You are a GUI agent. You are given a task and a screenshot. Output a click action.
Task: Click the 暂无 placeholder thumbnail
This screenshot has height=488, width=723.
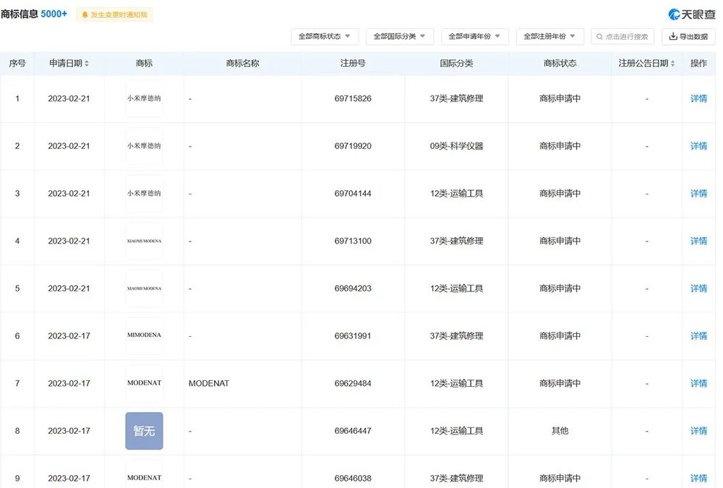click(145, 431)
